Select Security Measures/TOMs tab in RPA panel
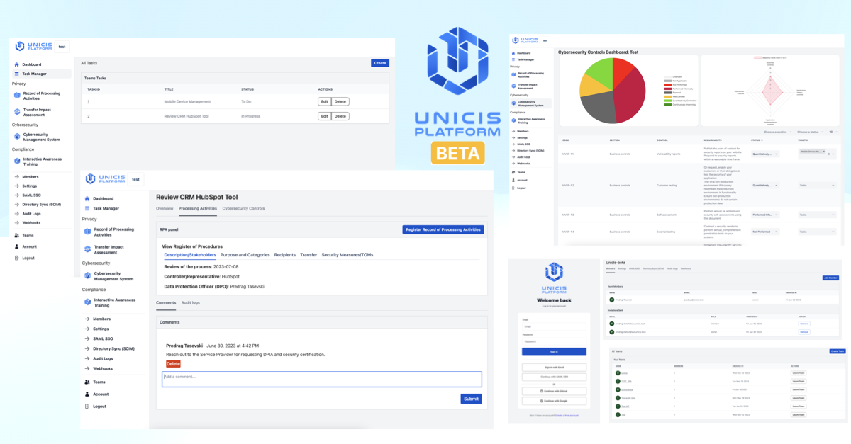This screenshot has height=444, width=851. click(347, 255)
